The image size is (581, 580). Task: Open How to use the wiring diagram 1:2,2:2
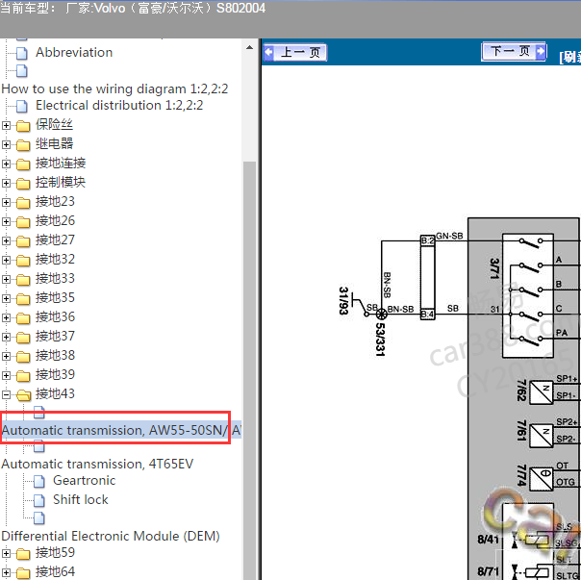click(114, 88)
